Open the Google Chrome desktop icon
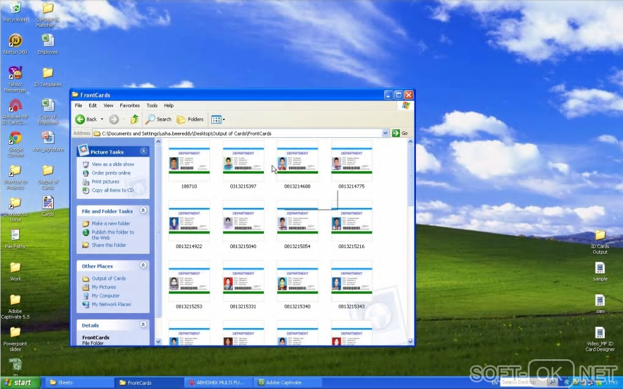The image size is (623, 389). pos(15,138)
